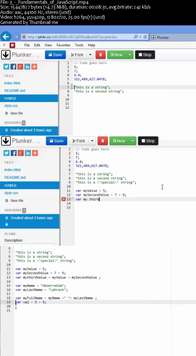This screenshot has height=356, width=196.
Task: Open the Favorites menu
Action: point(63,45)
